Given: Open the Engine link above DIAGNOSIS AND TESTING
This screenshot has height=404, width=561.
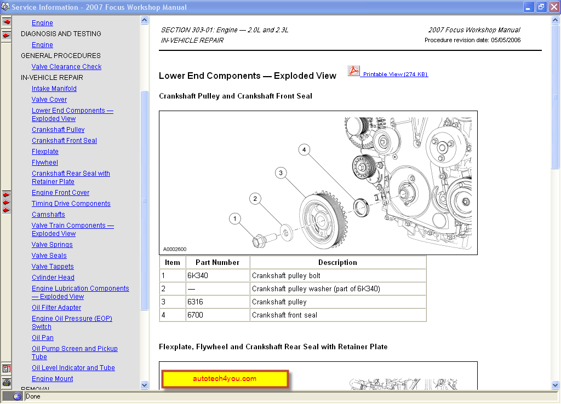Looking at the screenshot, I should [x=42, y=23].
